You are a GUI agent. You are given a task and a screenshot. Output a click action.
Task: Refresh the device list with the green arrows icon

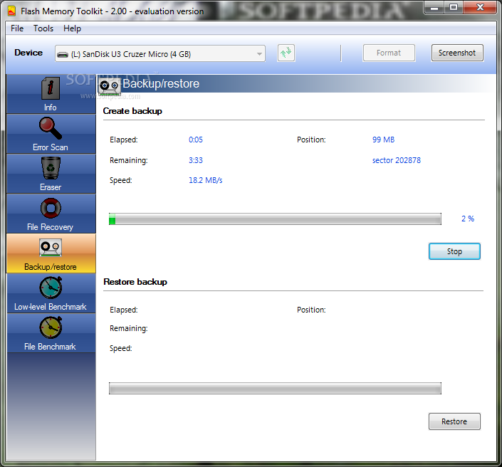286,53
